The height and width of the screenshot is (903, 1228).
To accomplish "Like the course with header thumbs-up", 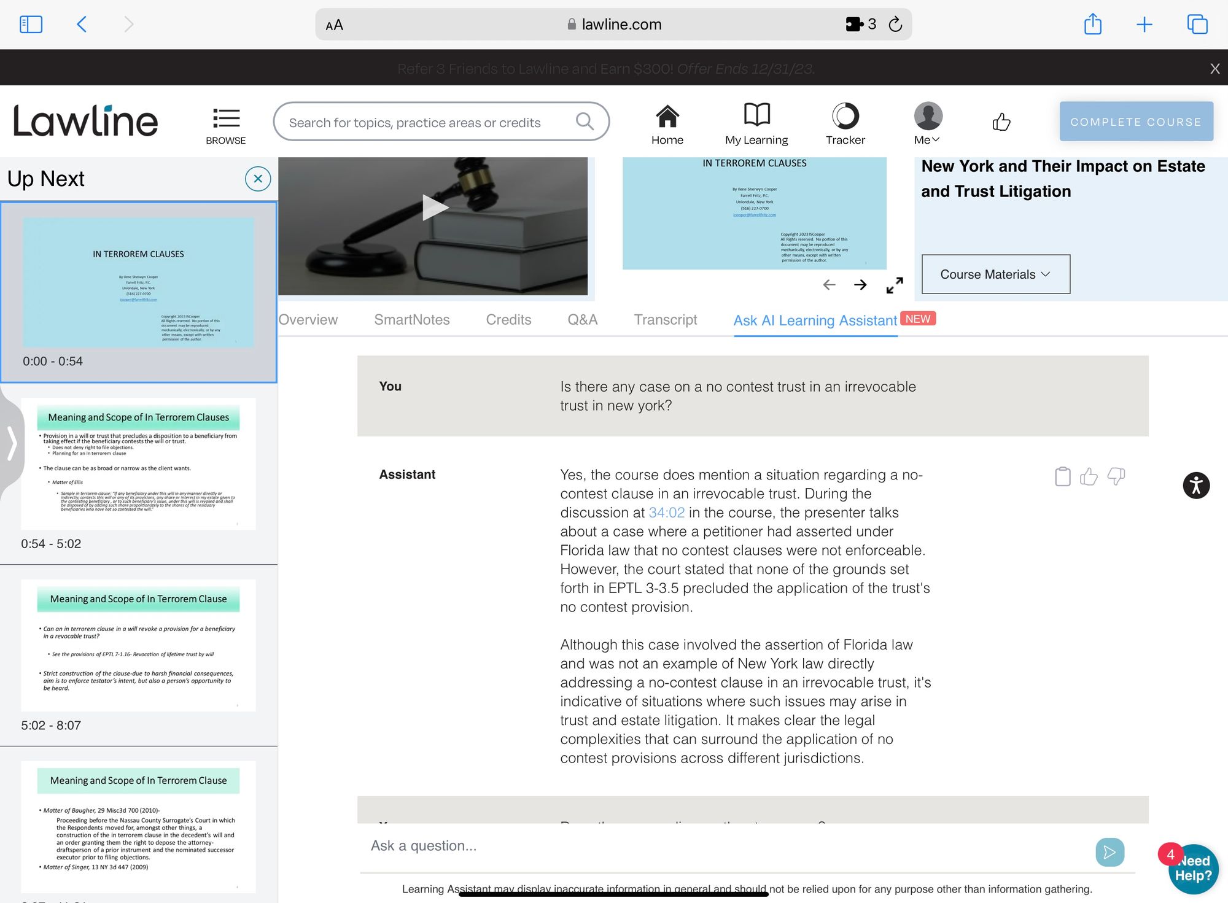I will (1001, 122).
